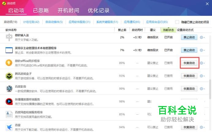Select the 应用后台运行(85) sub-tab
The image size is (212, 133).
coord(157,22)
